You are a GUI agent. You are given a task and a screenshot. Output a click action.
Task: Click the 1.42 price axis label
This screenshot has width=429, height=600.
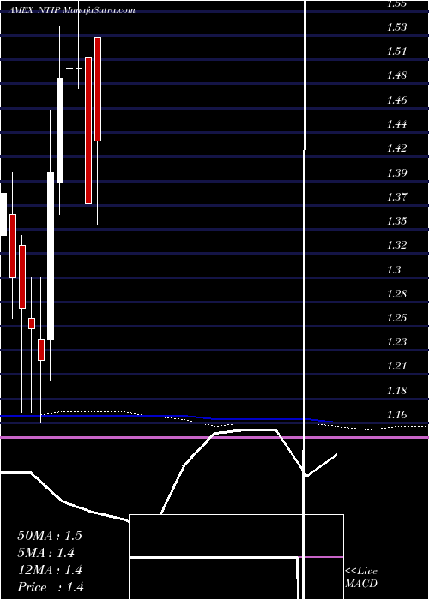click(396, 148)
